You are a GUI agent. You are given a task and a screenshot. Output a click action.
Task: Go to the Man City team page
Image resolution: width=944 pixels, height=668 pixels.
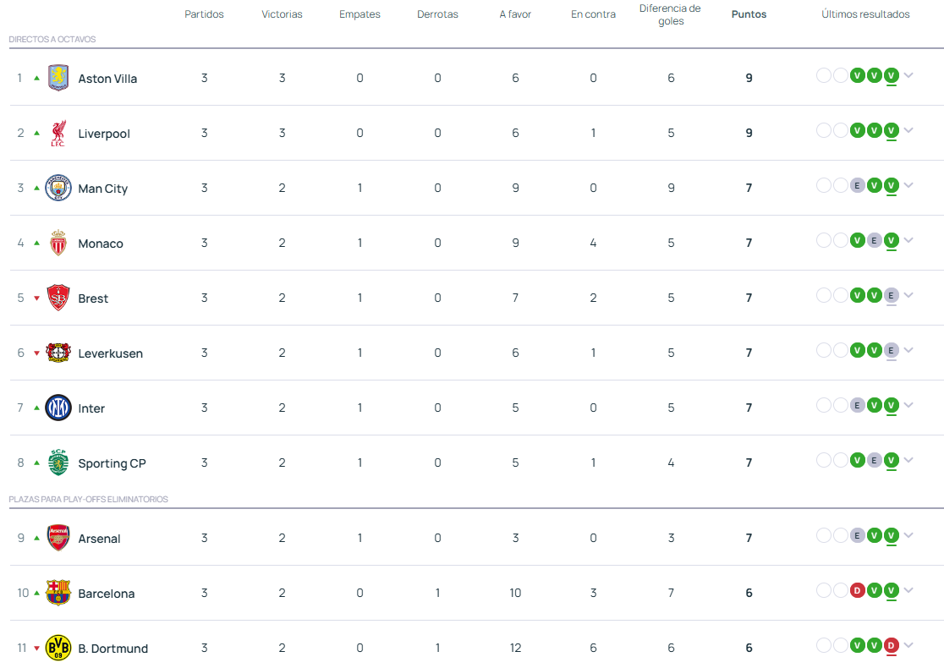(103, 189)
